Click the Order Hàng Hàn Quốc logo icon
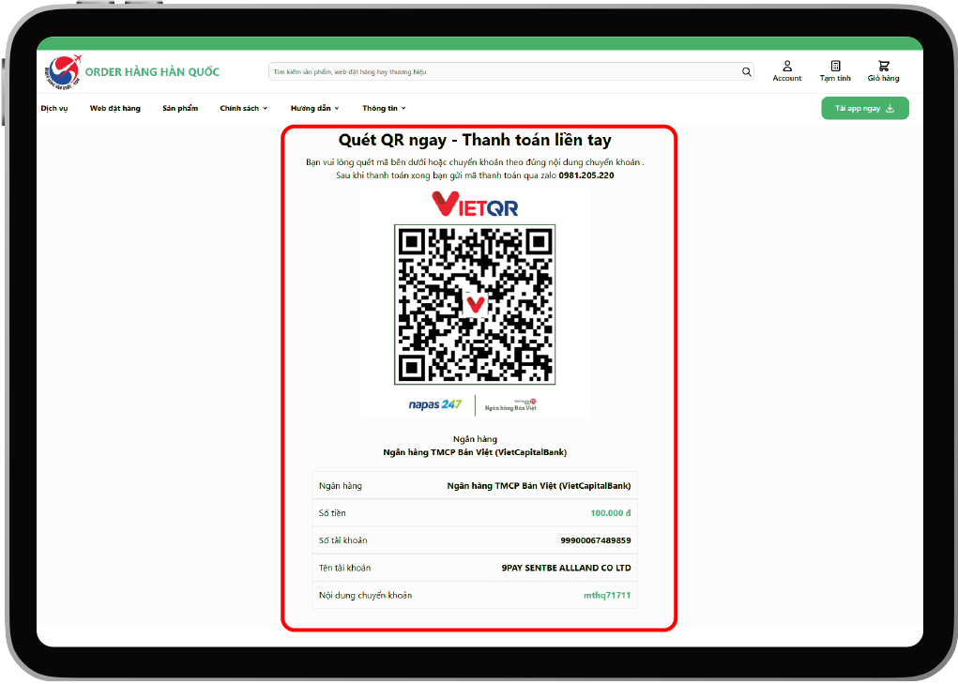The height and width of the screenshot is (684, 958). coord(63,72)
